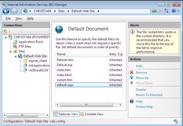This screenshot has width=183, height=126.
Task: Click the greyed-out forward navigation arrow
Action: click(14, 11)
